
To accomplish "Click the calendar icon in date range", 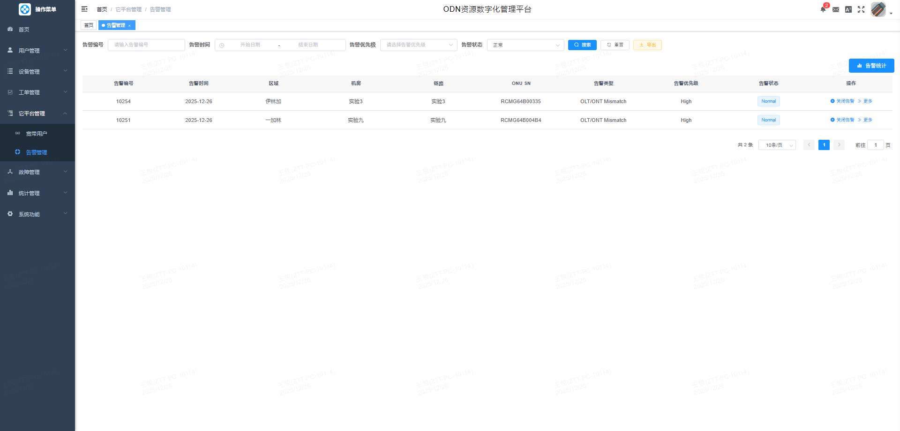I will point(222,45).
